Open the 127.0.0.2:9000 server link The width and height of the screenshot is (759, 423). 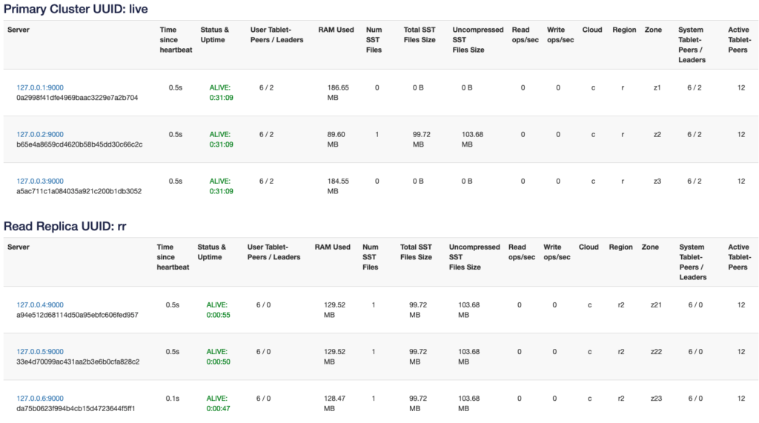[40, 134]
